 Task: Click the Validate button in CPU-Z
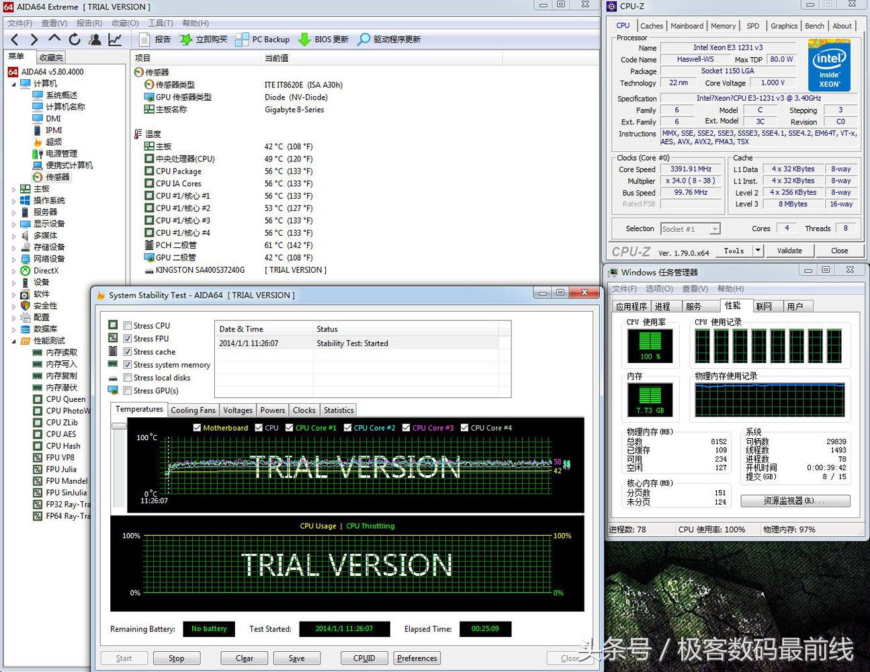point(789,251)
